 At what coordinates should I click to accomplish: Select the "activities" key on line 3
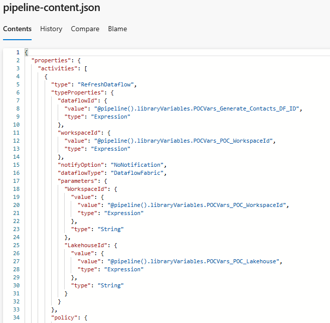click(58, 68)
